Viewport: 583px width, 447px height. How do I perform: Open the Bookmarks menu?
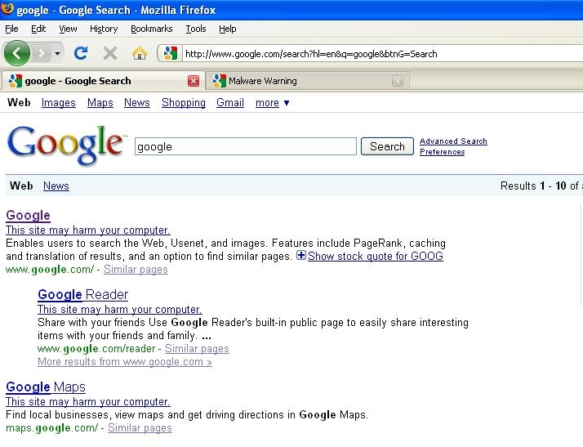click(152, 29)
